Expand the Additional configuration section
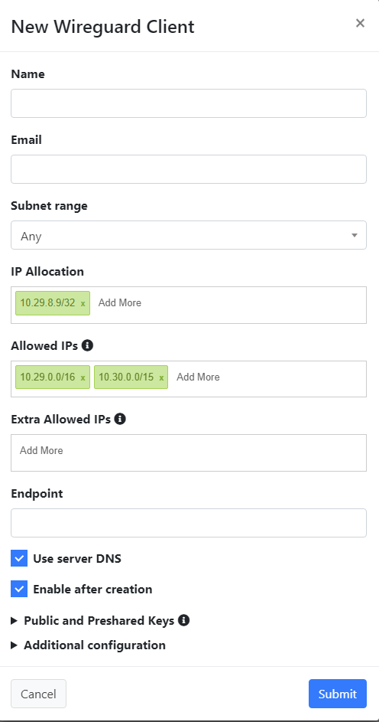The image size is (379, 722). [88, 645]
